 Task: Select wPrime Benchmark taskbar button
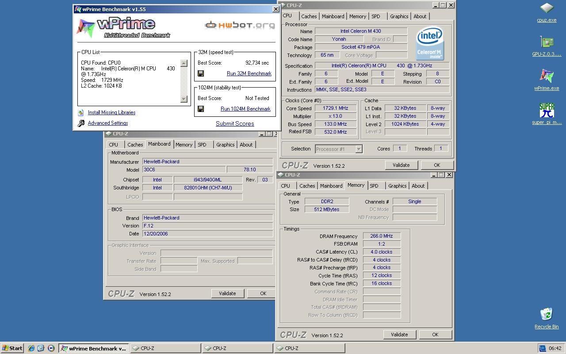94,348
